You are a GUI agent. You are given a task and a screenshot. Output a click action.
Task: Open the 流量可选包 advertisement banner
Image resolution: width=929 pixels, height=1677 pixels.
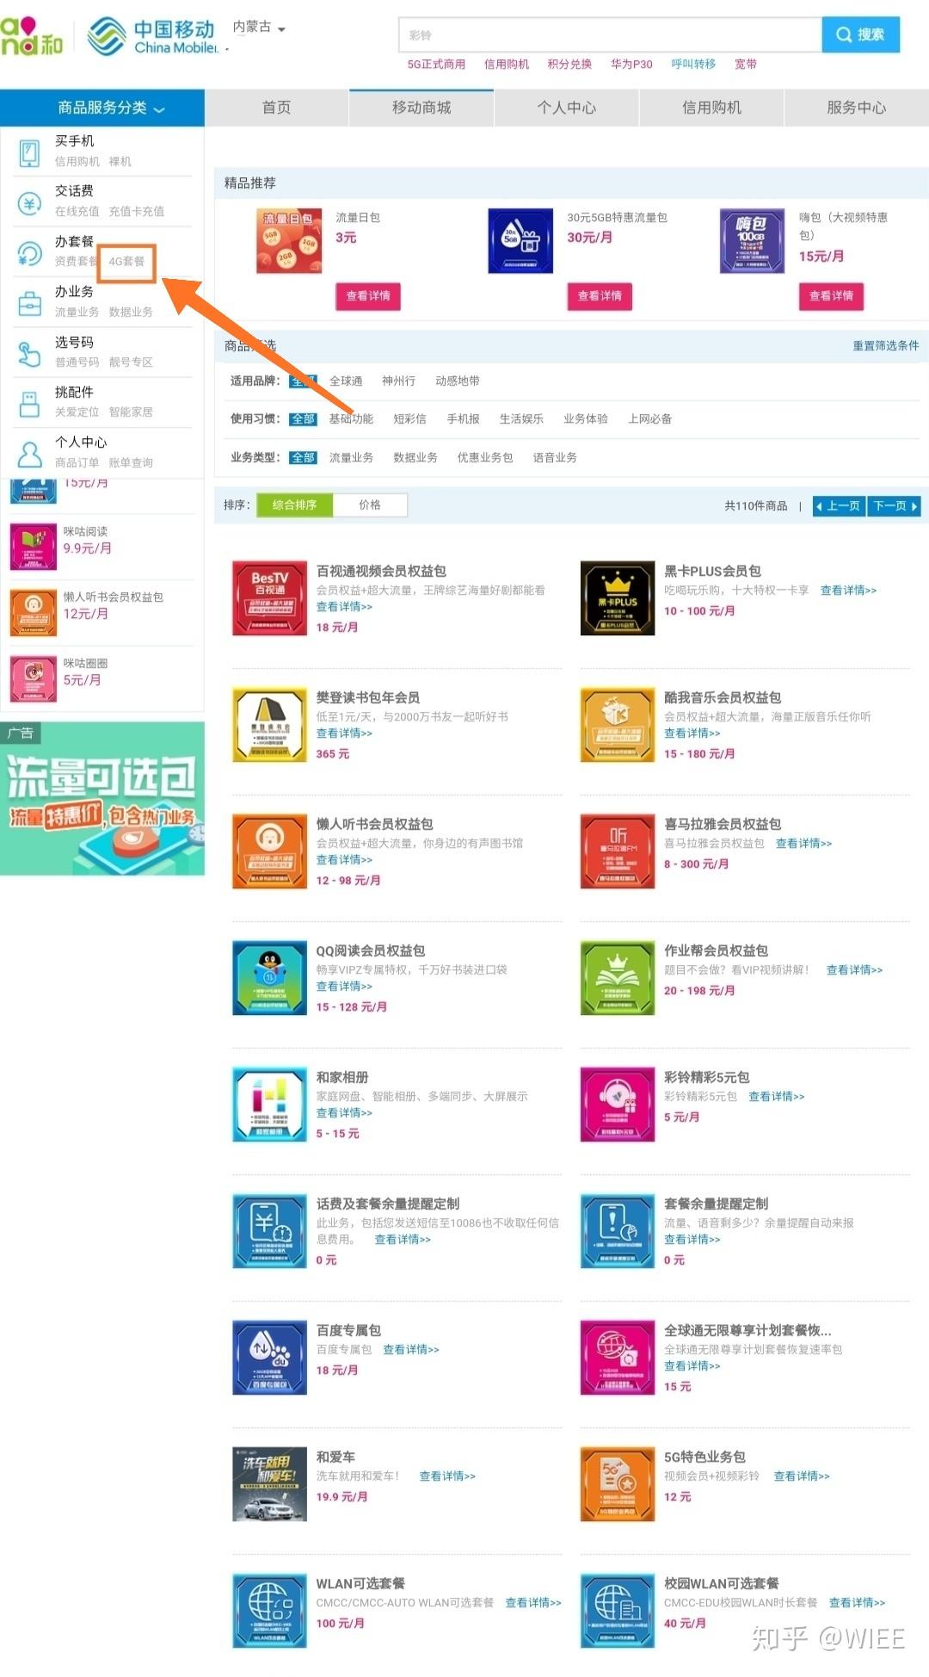pos(102,799)
